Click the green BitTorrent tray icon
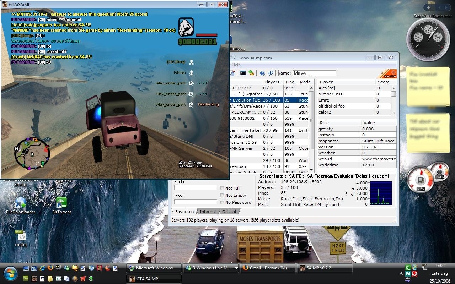 tap(408, 267)
